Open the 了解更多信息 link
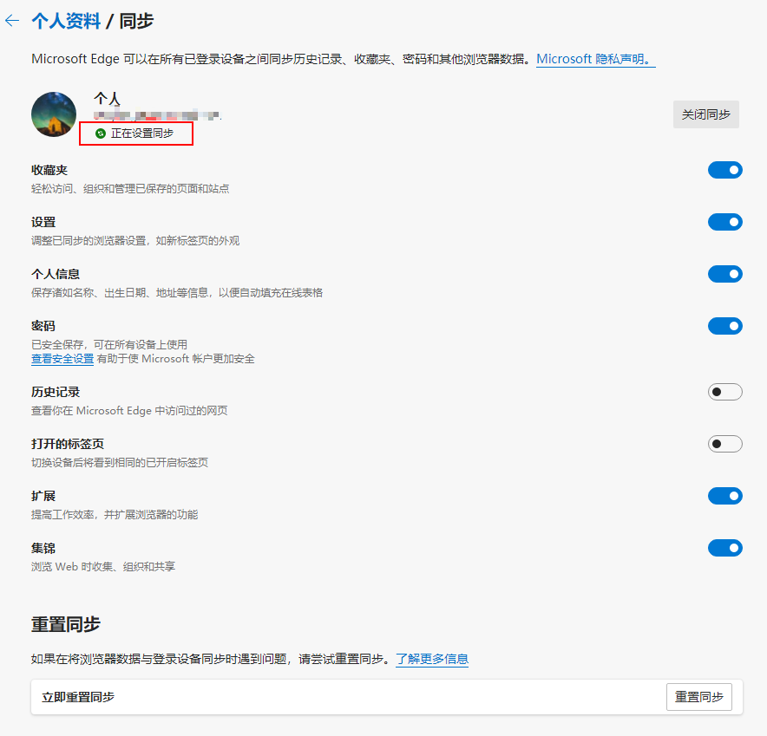This screenshot has height=736, width=767. pos(432,659)
